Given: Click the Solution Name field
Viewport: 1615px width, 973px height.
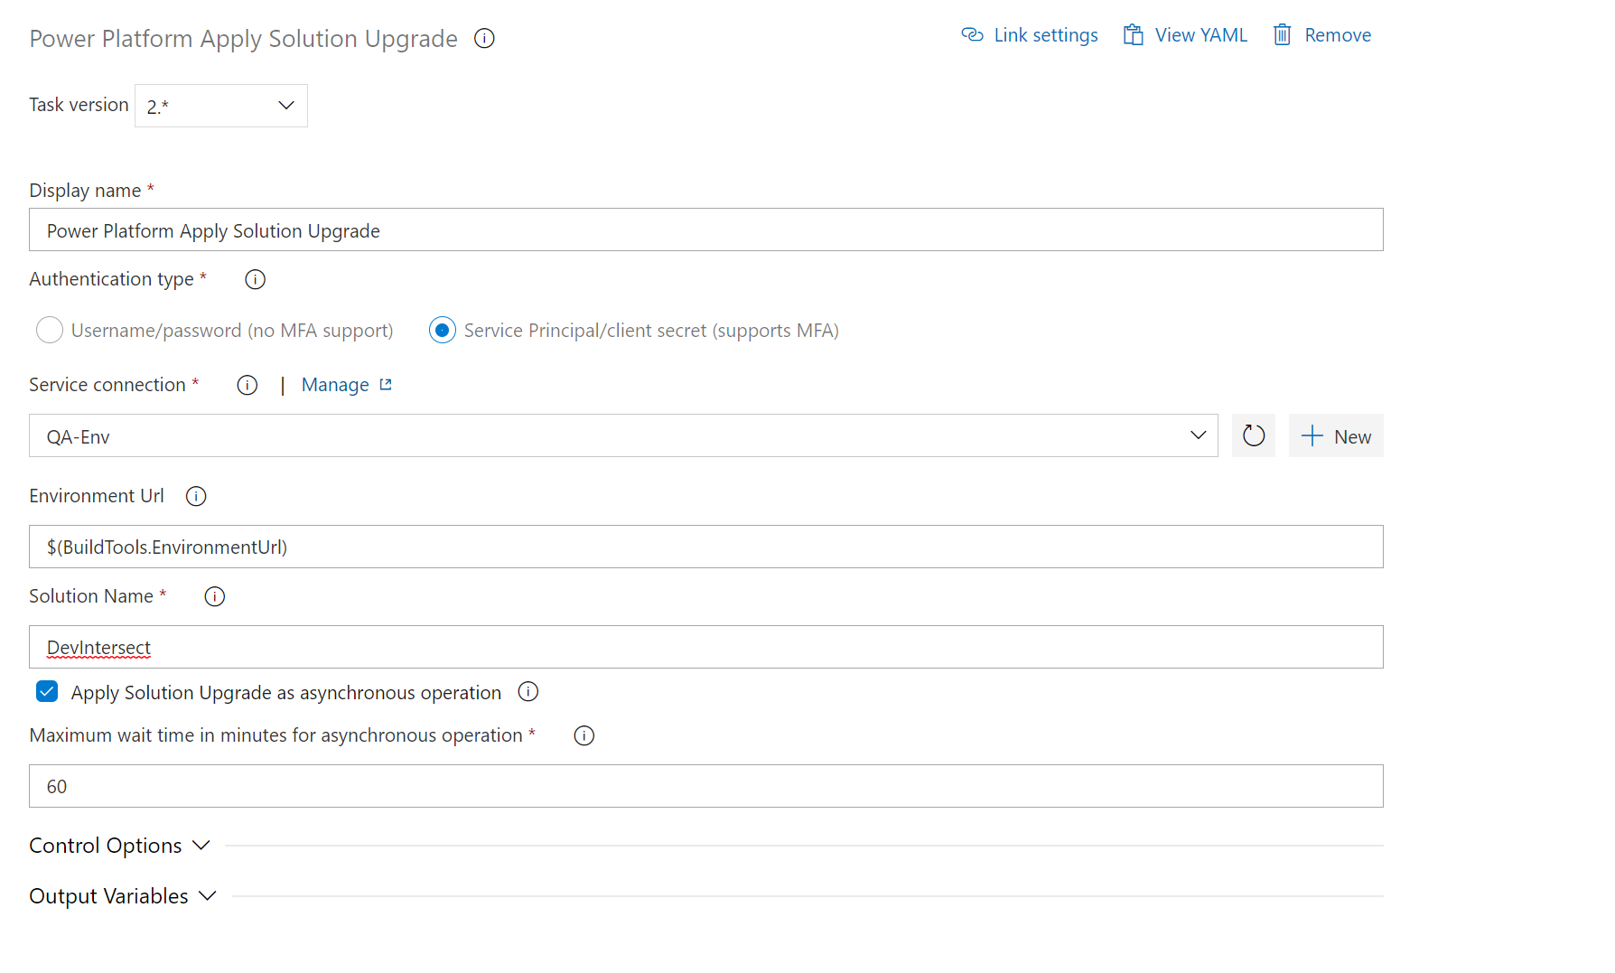Looking at the screenshot, I should click(705, 647).
